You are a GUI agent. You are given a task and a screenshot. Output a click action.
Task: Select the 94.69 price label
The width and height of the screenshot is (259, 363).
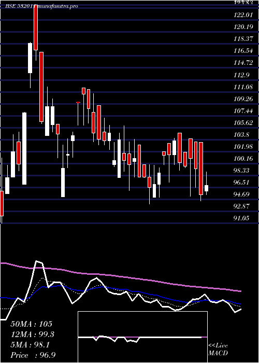point(241,194)
